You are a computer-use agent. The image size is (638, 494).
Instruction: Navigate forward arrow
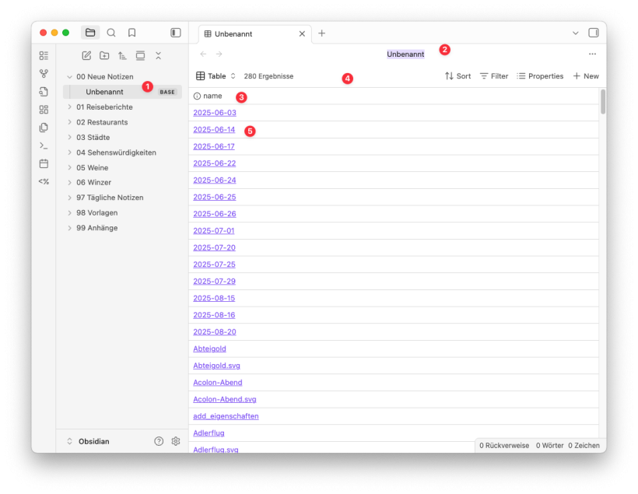coord(219,54)
